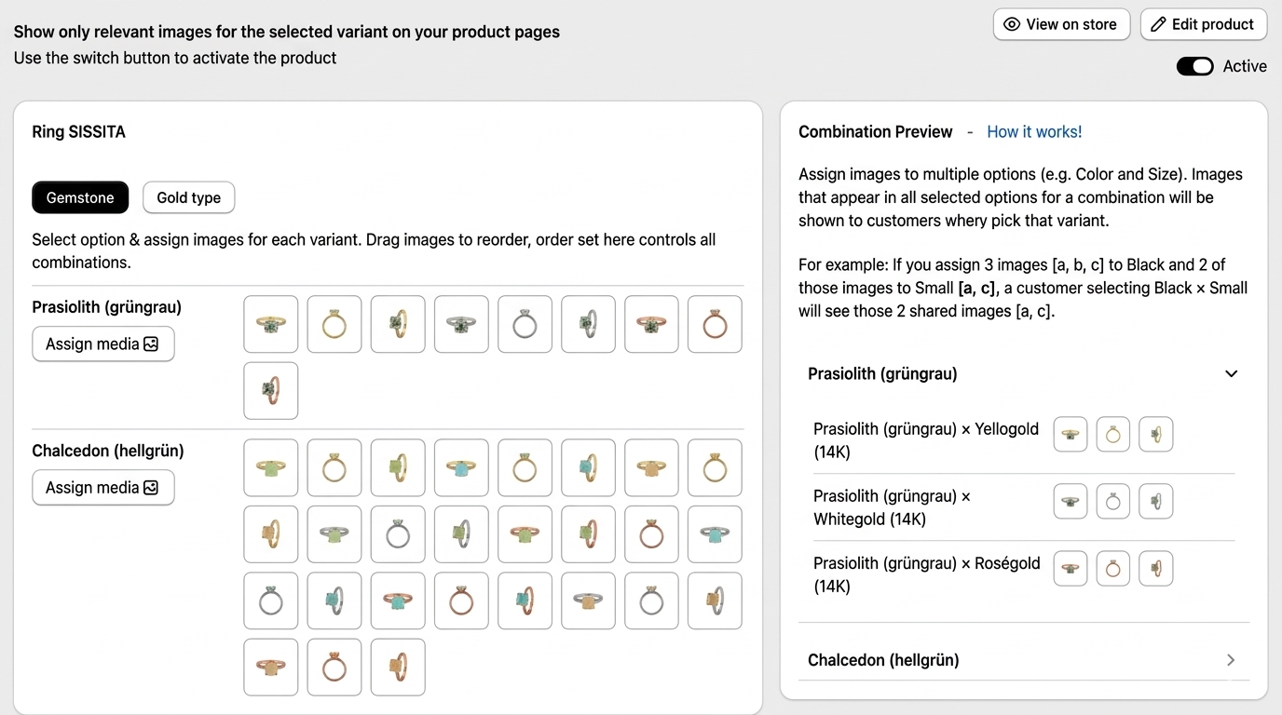This screenshot has width=1282, height=715.
Task: Click first thumbnail in Yellogold (14K) combination
Action: click(x=1071, y=434)
